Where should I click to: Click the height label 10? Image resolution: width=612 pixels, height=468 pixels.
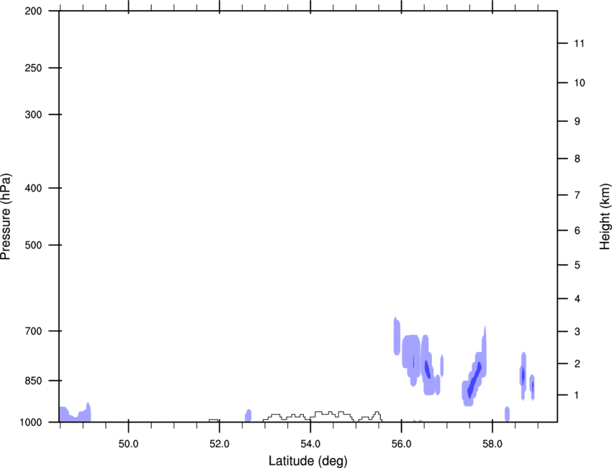click(x=580, y=83)
